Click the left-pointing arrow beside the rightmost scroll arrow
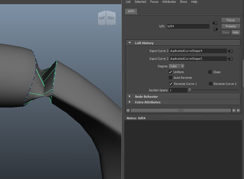 234,111
